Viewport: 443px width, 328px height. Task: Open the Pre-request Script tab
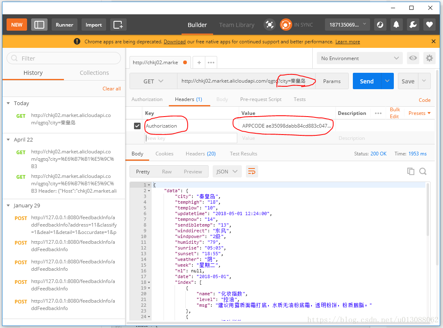tap(261, 99)
